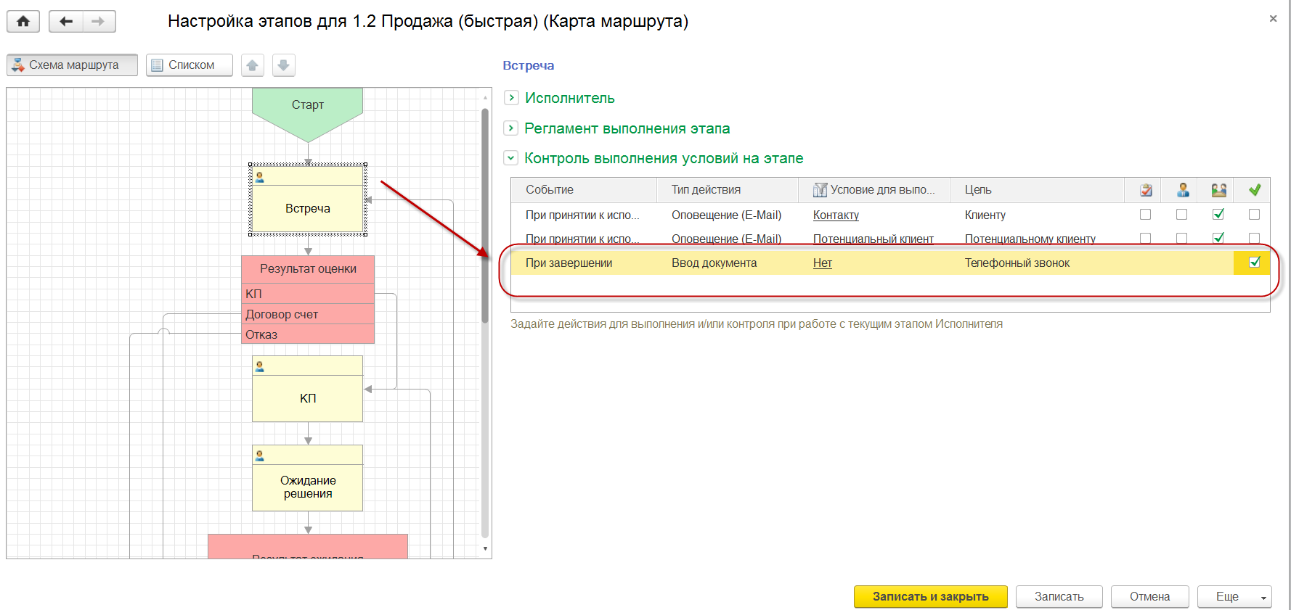Click the diagram scroll up arrow

(485, 96)
